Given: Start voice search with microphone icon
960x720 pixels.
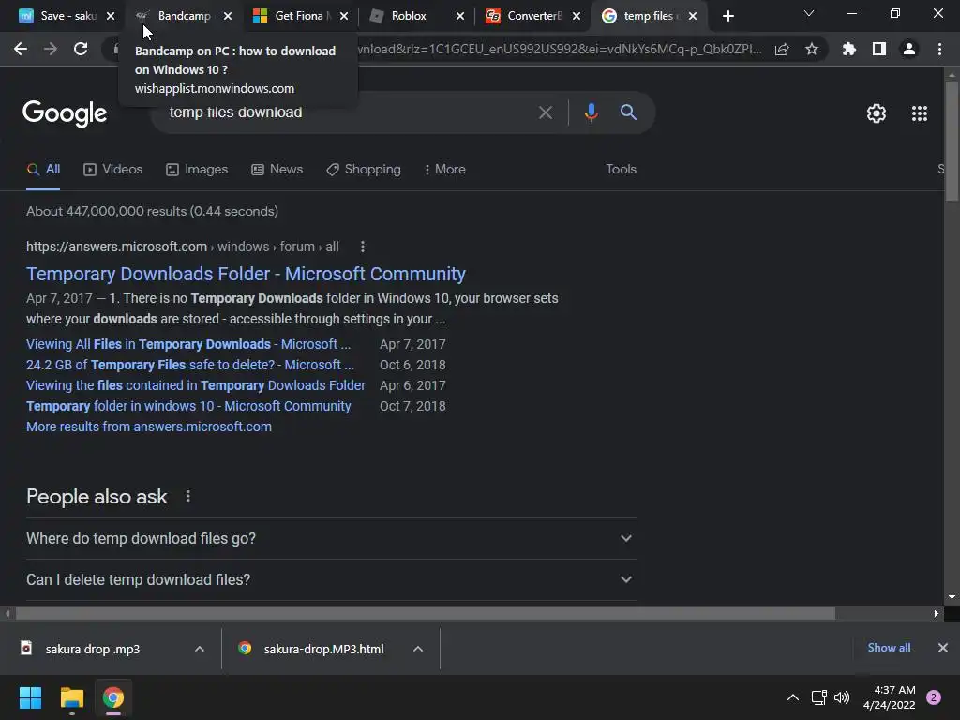Looking at the screenshot, I should point(591,112).
